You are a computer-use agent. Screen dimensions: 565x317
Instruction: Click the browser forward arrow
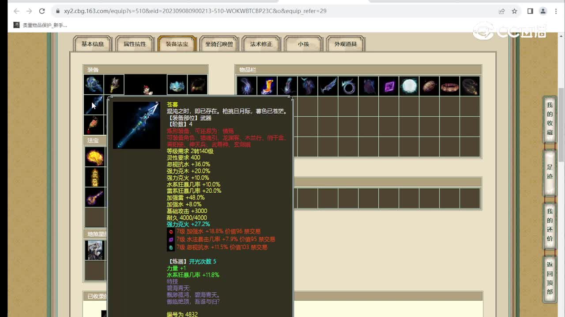point(29,11)
